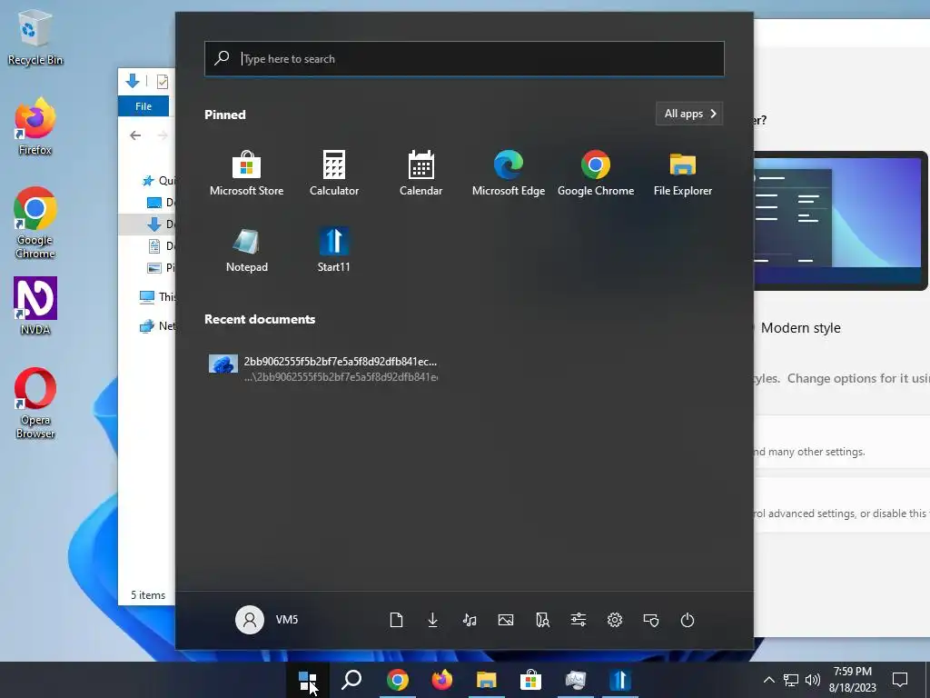Open Recycle Bin on the desktop

[x=35, y=38]
